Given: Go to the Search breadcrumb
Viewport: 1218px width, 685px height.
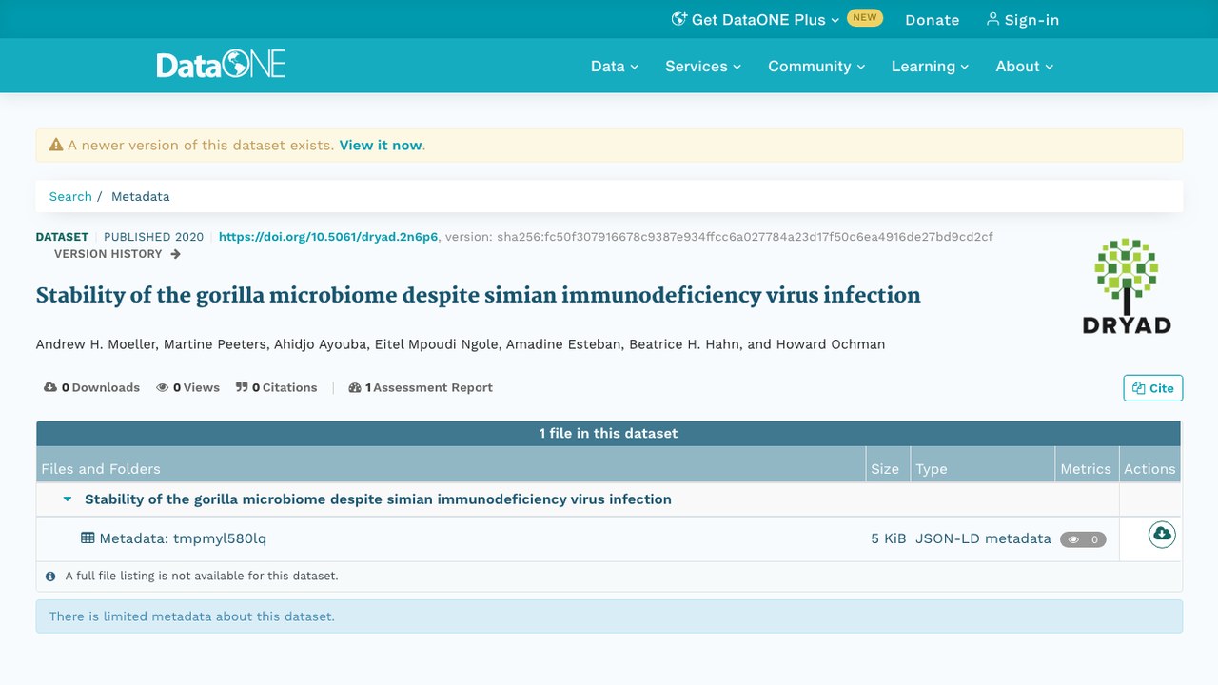Looking at the screenshot, I should tap(70, 197).
